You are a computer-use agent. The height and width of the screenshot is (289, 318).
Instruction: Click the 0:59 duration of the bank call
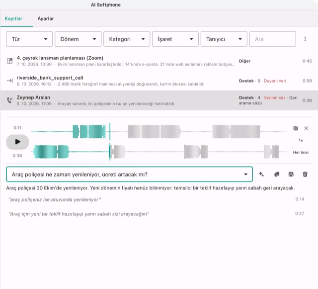[307, 81]
